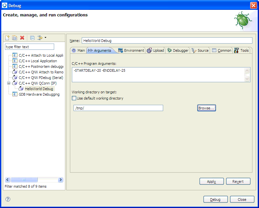Delete selected launch configuration with red X

click(x=22, y=38)
